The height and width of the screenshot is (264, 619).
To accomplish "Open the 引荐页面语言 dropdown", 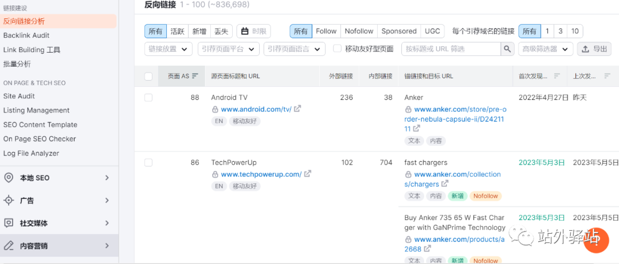I will point(295,49).
